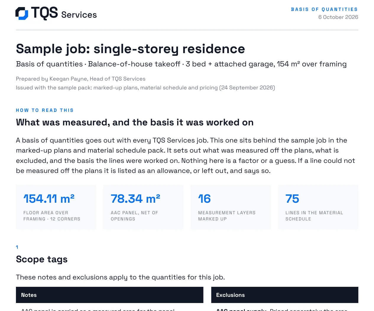Screen dimensions: 374x311
Task: Click the "MEASUREMENT LAYERS MARKED UP" caption
Action: pos(227,216)
